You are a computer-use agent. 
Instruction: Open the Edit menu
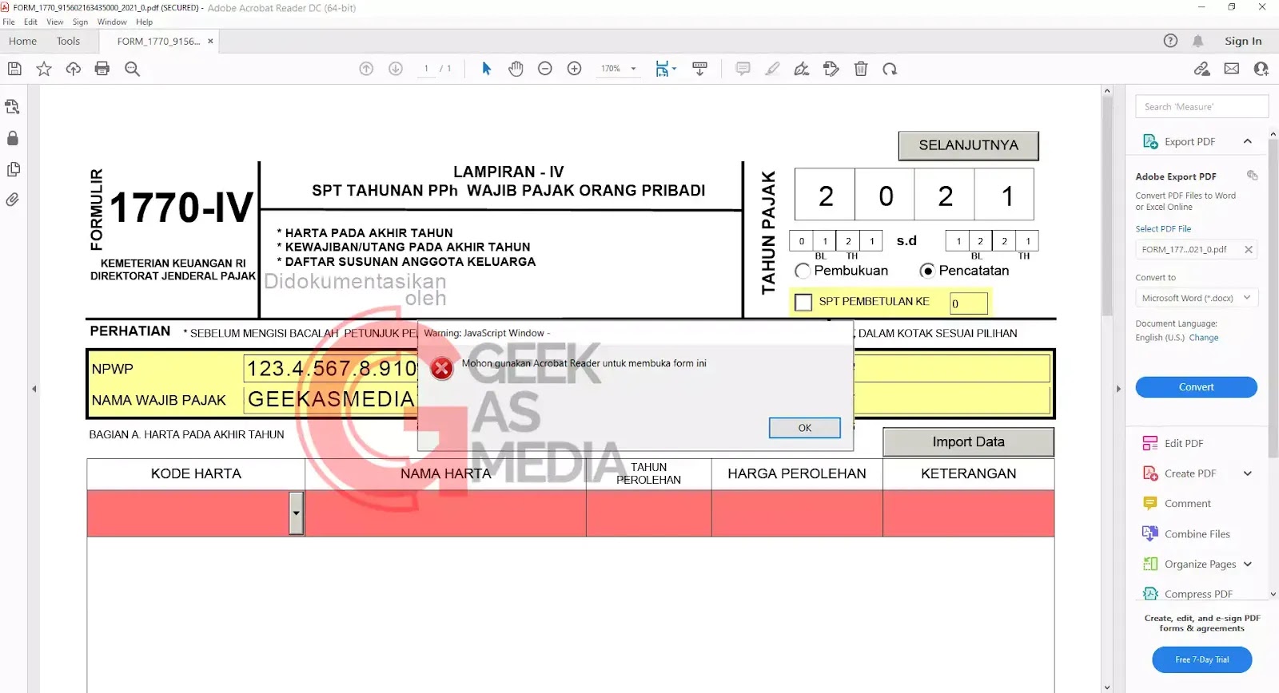pos(30,22)
